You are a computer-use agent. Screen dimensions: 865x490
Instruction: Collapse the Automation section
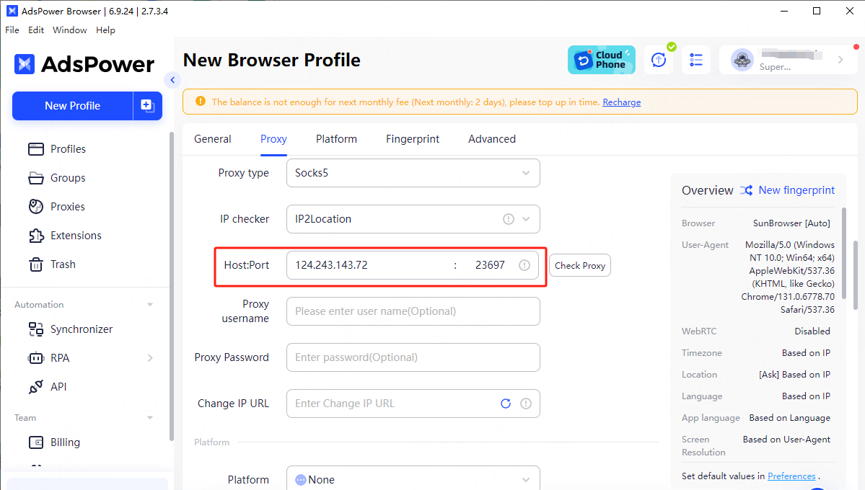click(x=150, y=305)
